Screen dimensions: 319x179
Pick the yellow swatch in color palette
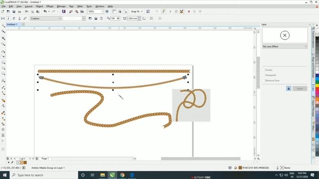coord(317,86)
